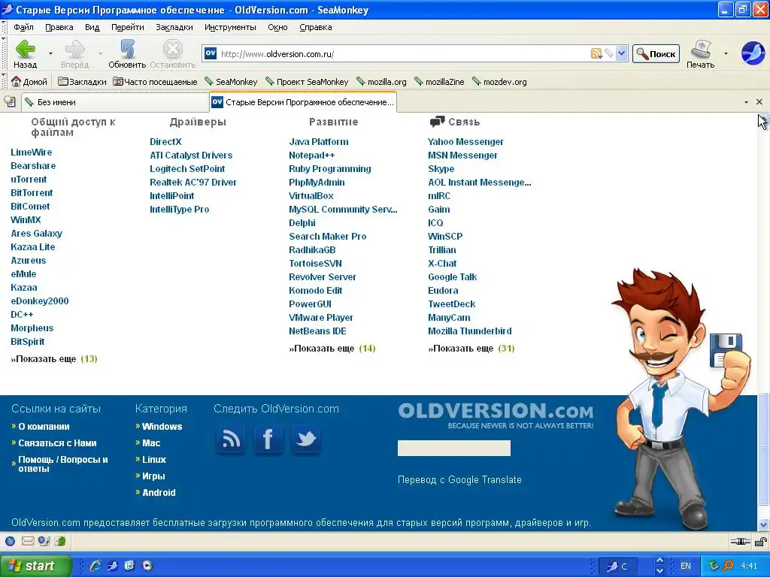Open the Notepad++ link
This screenshot has width=770, height=577.
[x=312, y=155]
